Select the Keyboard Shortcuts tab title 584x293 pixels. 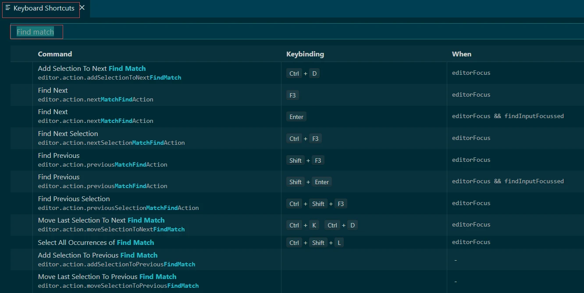point(44,8)
